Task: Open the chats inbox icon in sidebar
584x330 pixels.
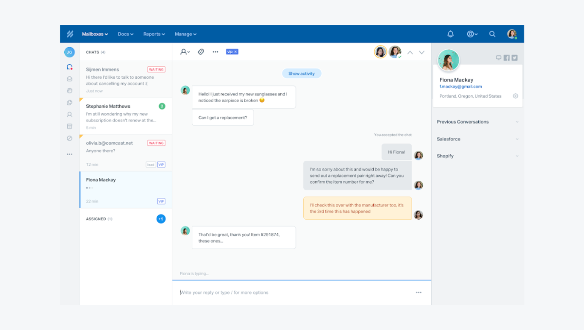Action: (69, 67)
